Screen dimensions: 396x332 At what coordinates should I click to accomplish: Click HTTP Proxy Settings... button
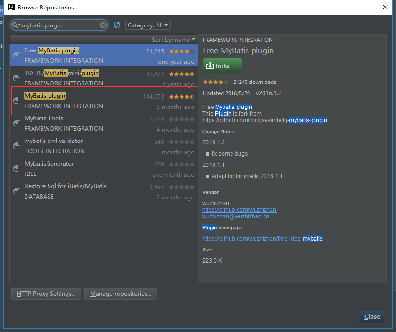[x=46, y=294]
